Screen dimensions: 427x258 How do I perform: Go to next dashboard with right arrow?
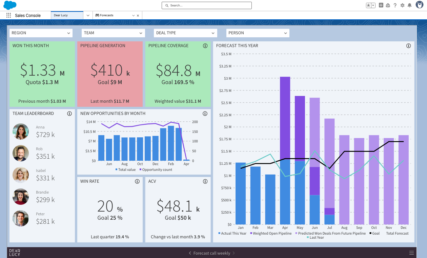pos(233,253)
